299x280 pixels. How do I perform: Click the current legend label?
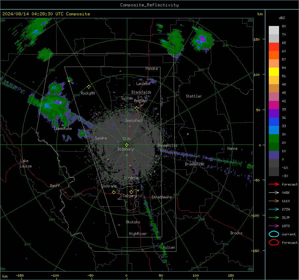289,234
